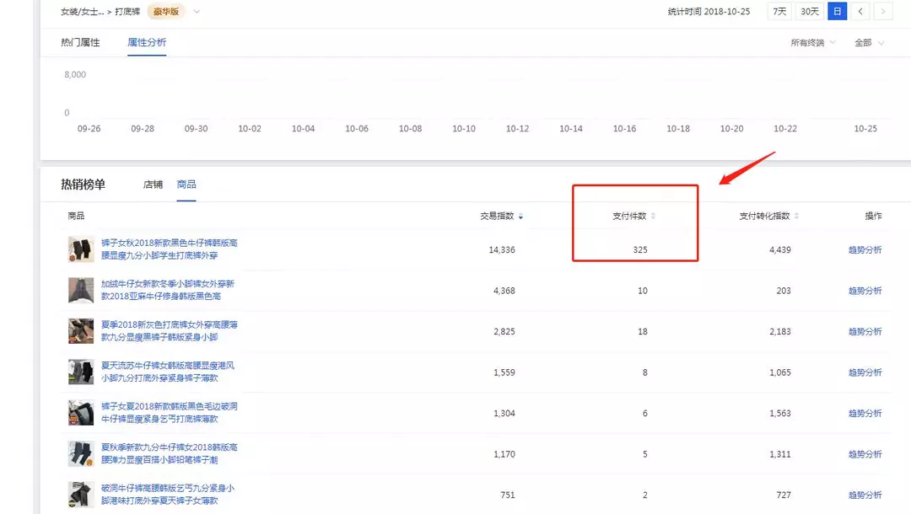
Task: Select the 7天 time range
Action: coord(778,12)
